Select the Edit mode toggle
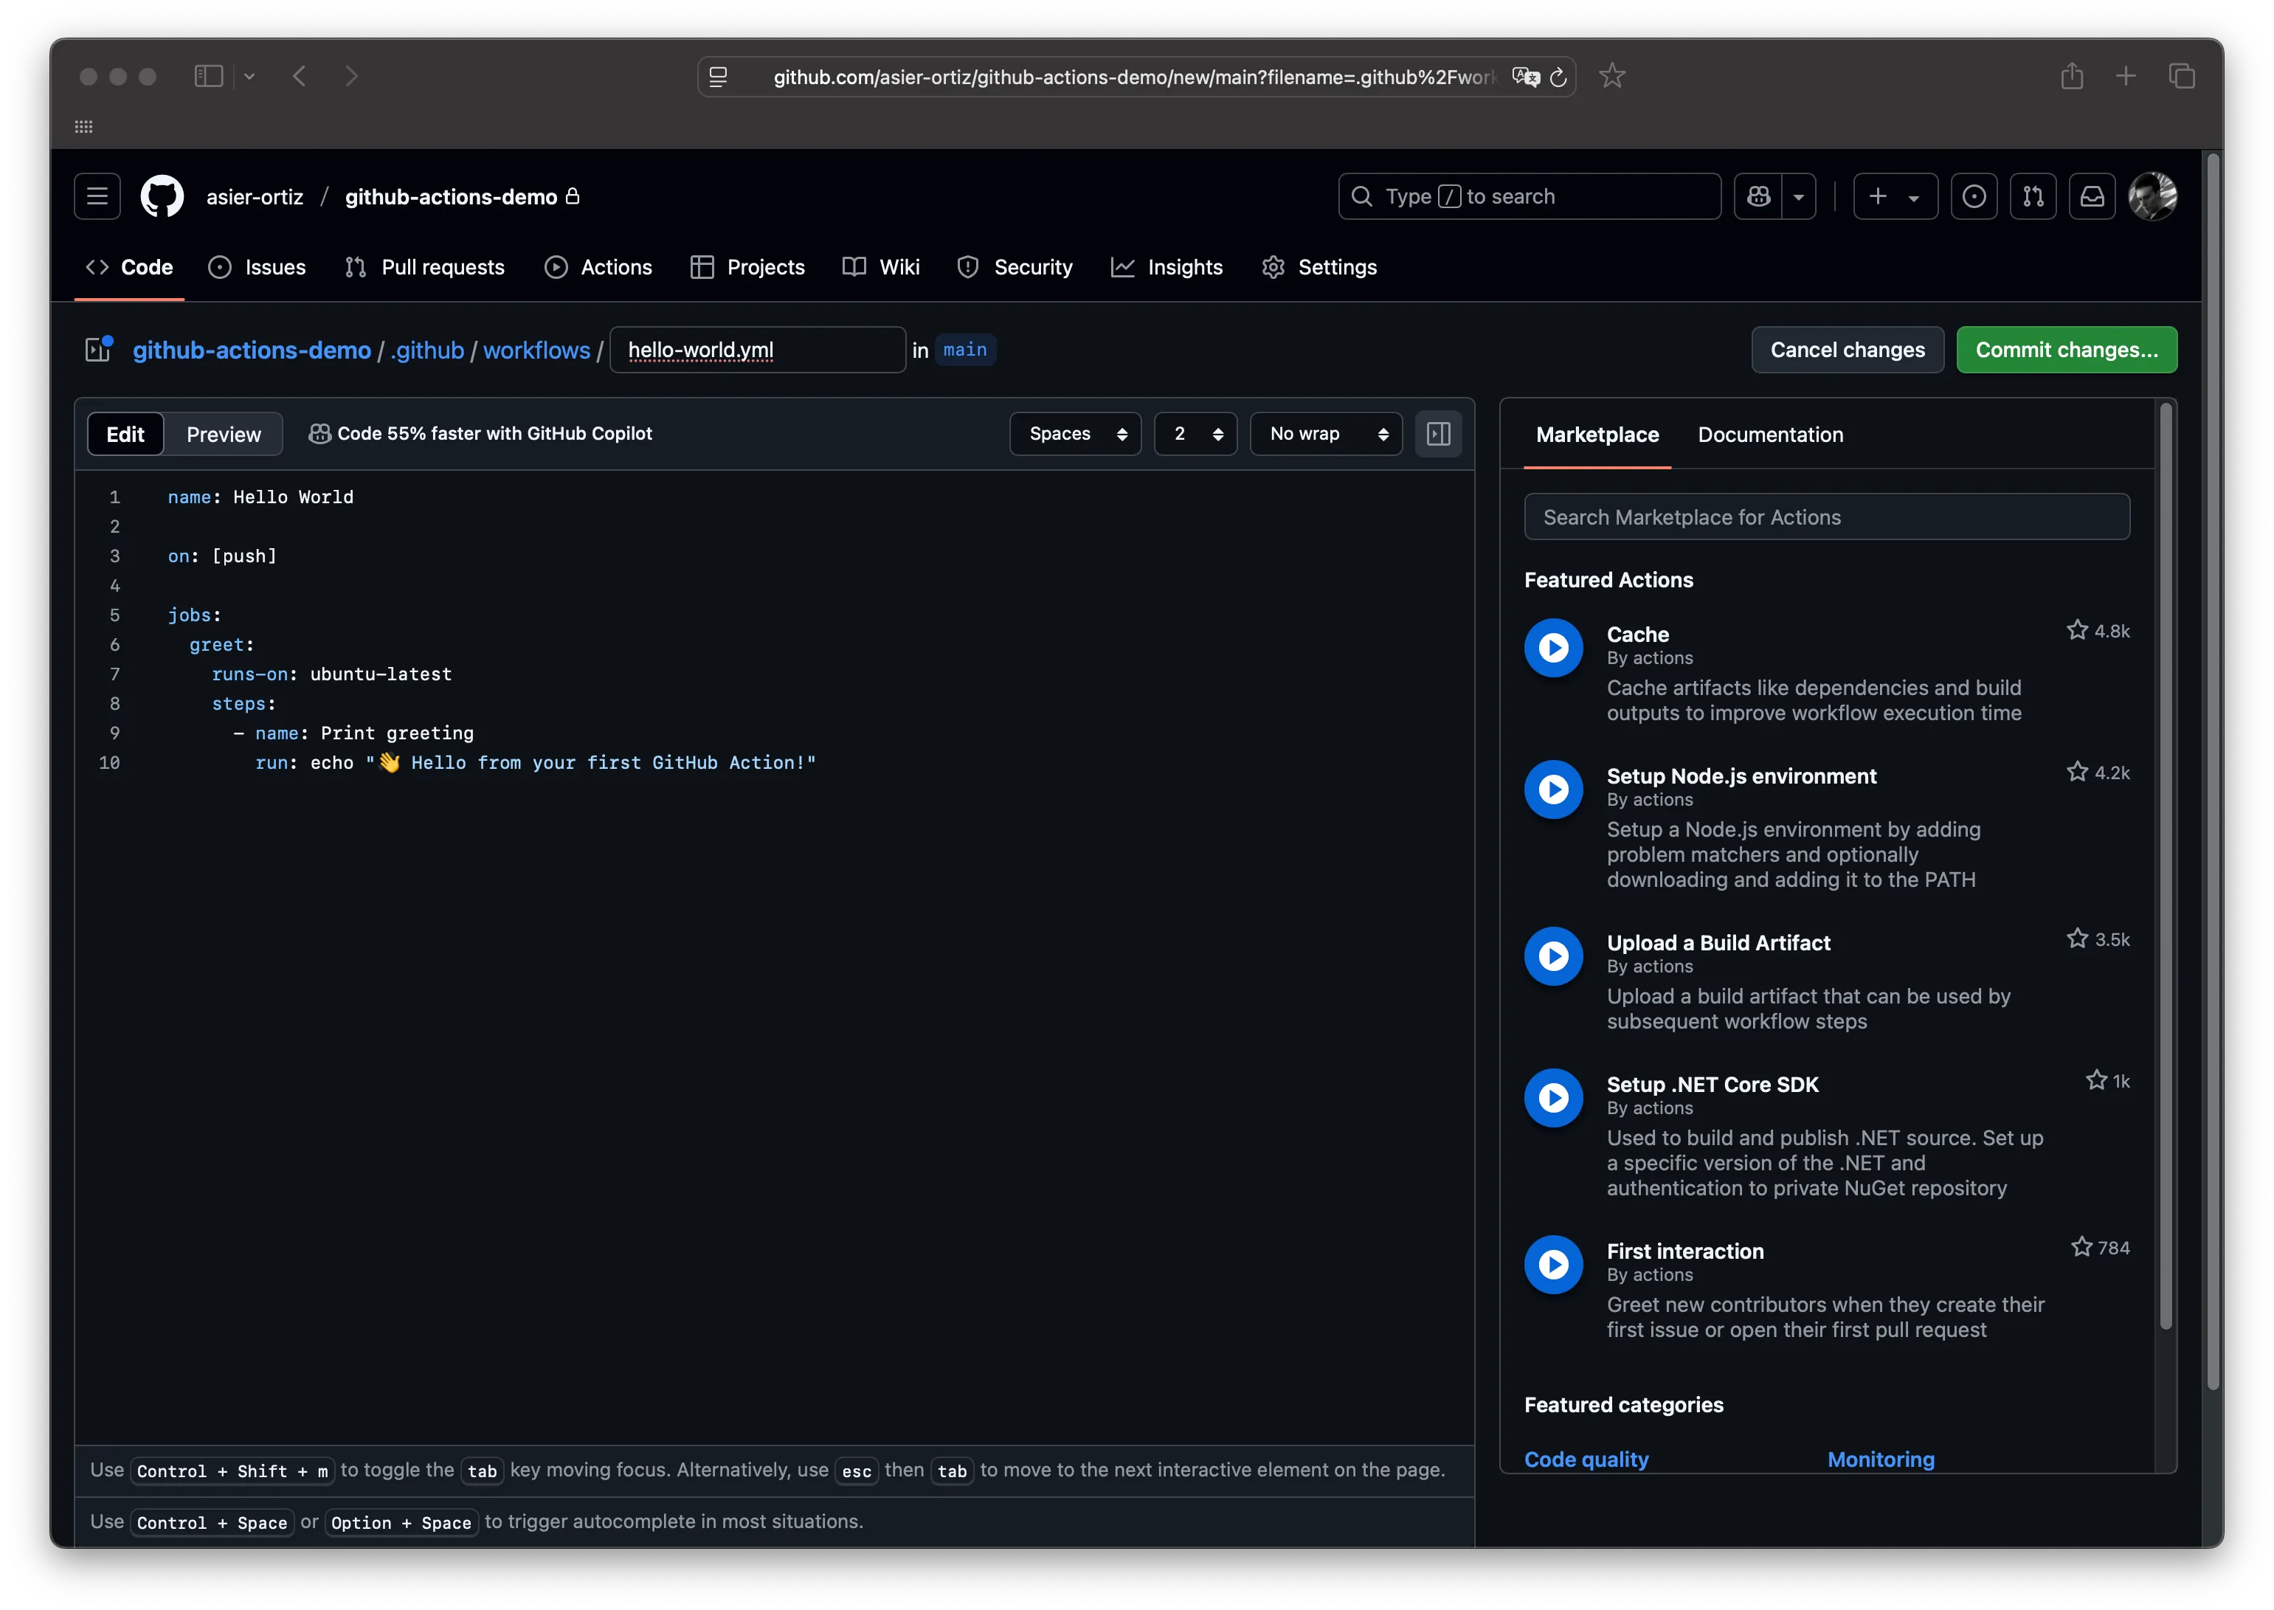Screen dimensions: 2274x1610 (x=126, y=434)
